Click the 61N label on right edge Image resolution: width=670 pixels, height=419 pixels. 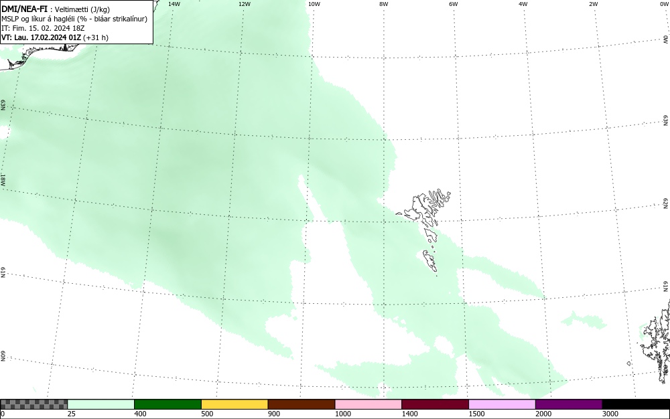666,286
